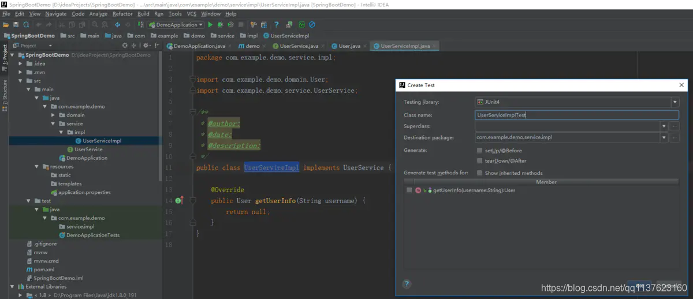The height and width of the screenshot is (299, 693).
Task: Expand the .mvn folder
Action: pyautogui.click(x=21, y=72)
